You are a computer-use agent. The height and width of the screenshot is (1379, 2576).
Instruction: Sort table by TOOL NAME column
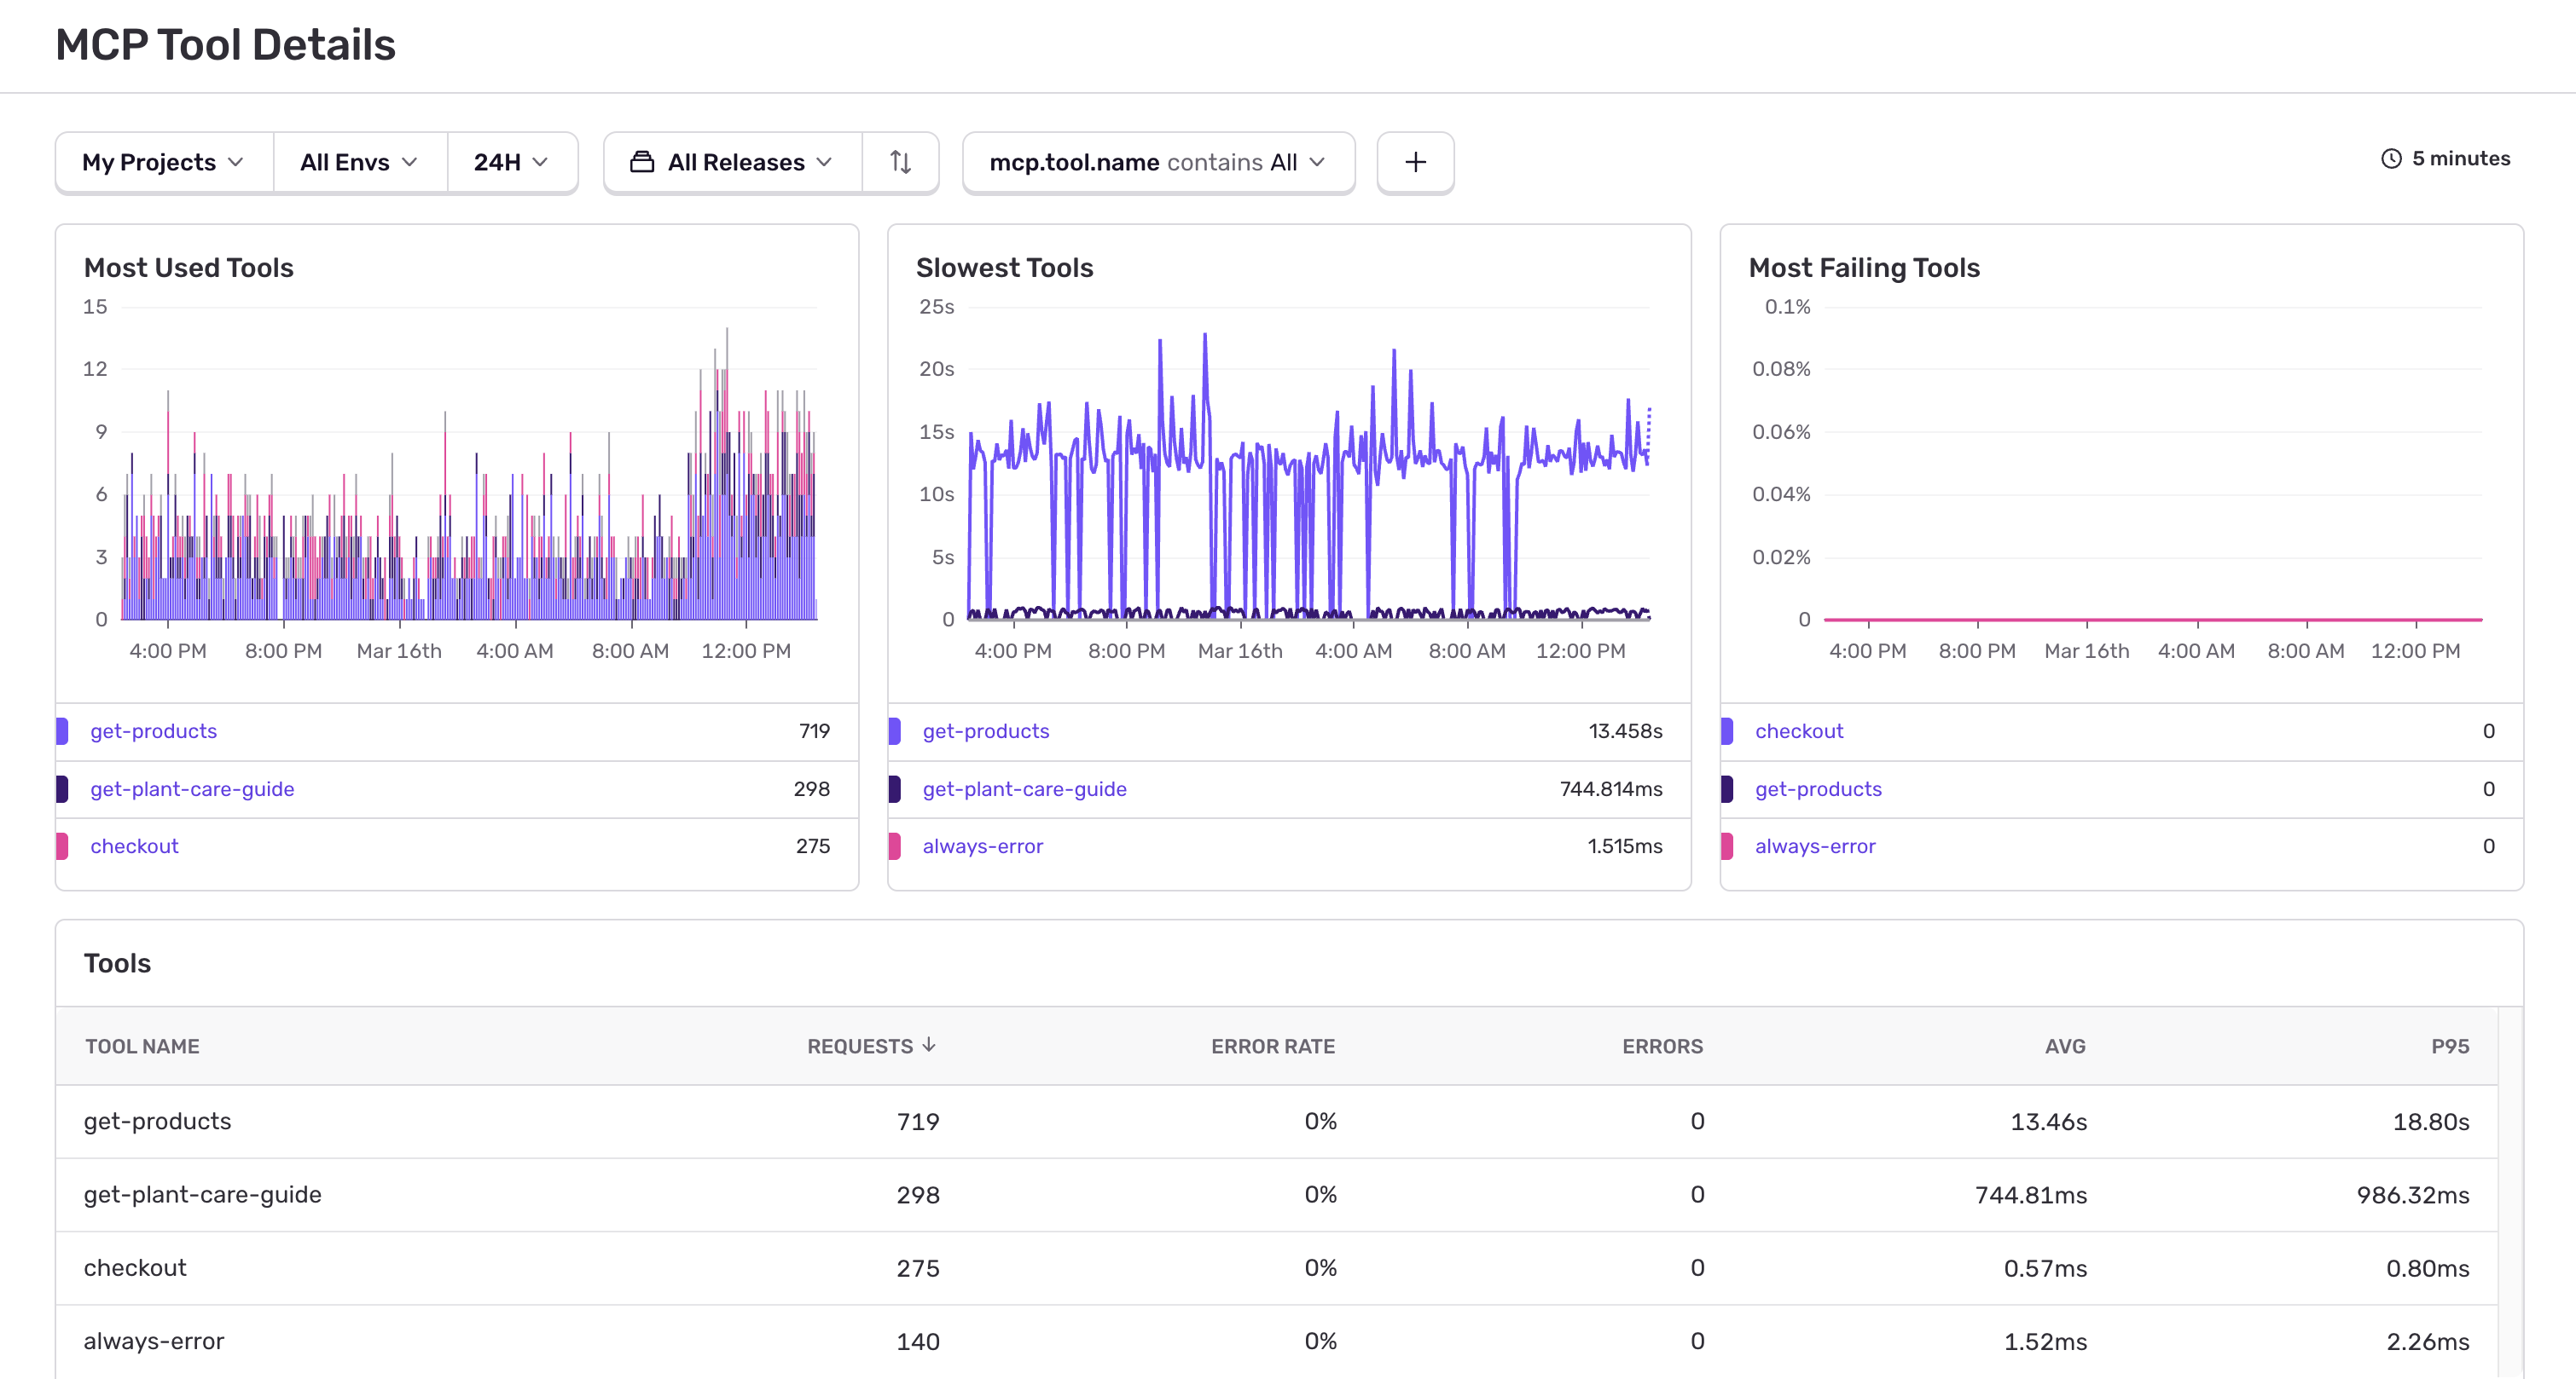pos(142,1047)
